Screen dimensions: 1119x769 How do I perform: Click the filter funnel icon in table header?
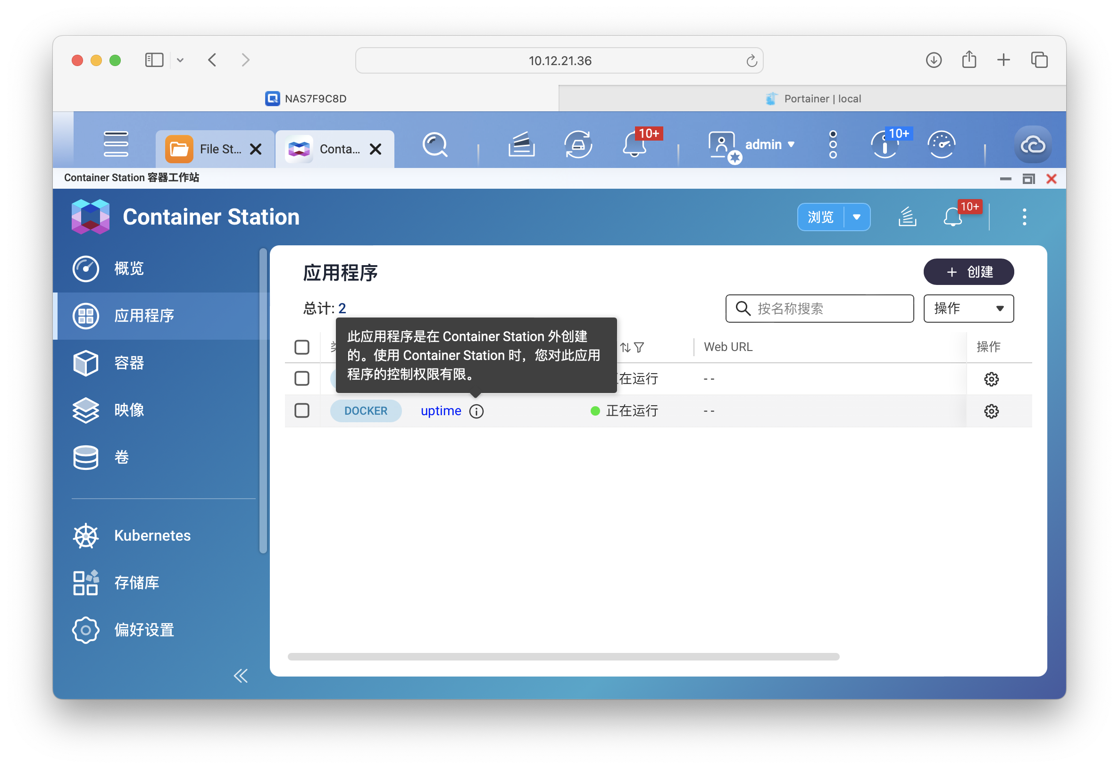click(x=639, y=347)
